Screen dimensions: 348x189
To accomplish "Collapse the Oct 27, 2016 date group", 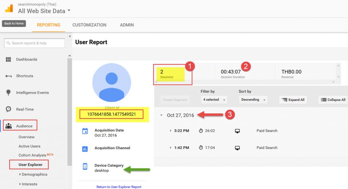I will [x=161, y=115].
